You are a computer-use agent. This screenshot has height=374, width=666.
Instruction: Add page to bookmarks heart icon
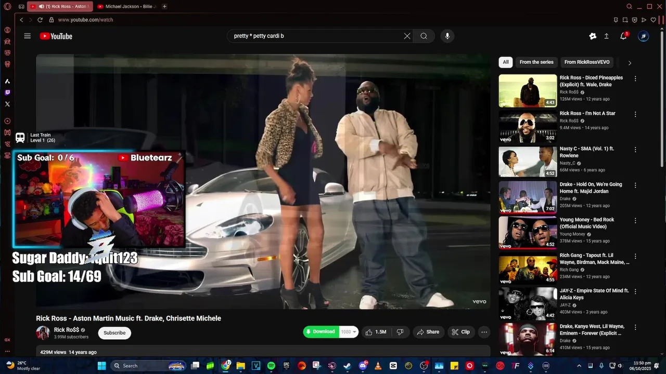653,20
